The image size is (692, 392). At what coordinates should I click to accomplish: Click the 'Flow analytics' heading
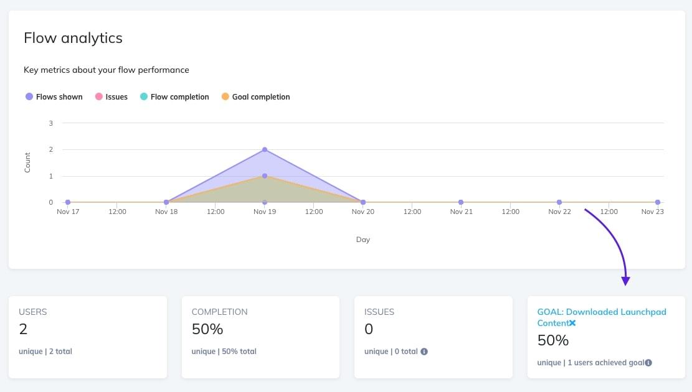point(73,38)
